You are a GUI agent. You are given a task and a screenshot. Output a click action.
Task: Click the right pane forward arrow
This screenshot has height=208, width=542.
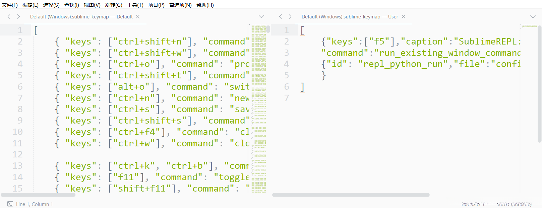(x=290, y=17)
